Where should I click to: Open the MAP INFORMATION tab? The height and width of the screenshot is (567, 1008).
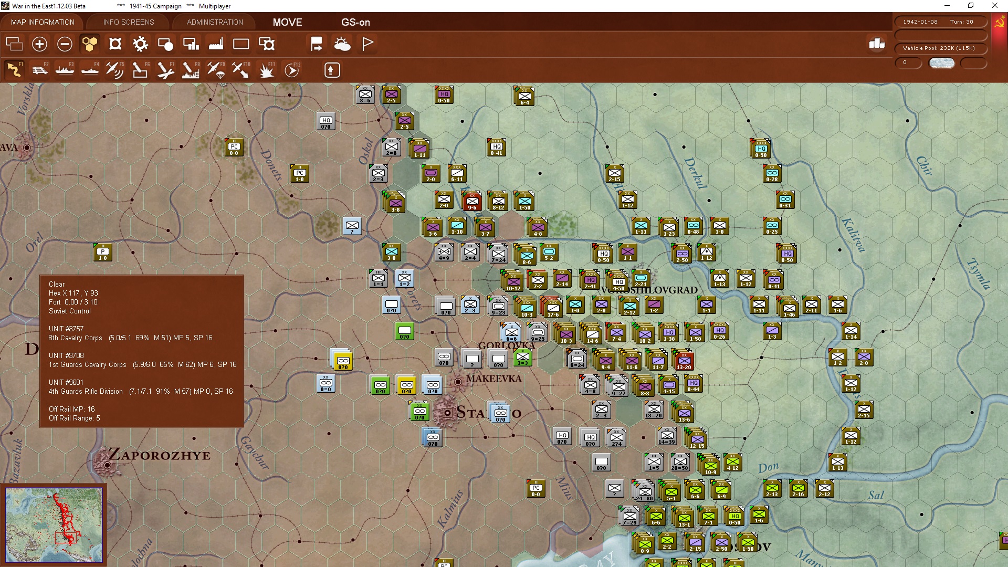43,22
